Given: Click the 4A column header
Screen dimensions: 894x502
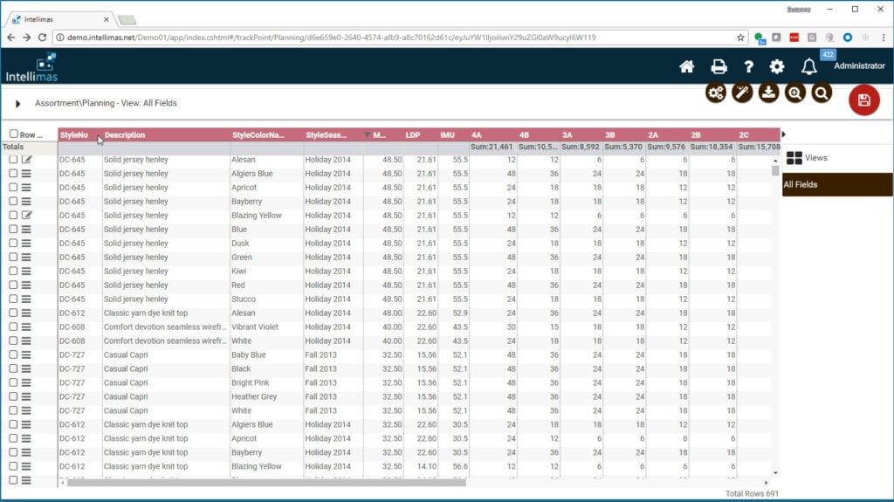Looking at the screenshot, I should [x=477, y=135].
